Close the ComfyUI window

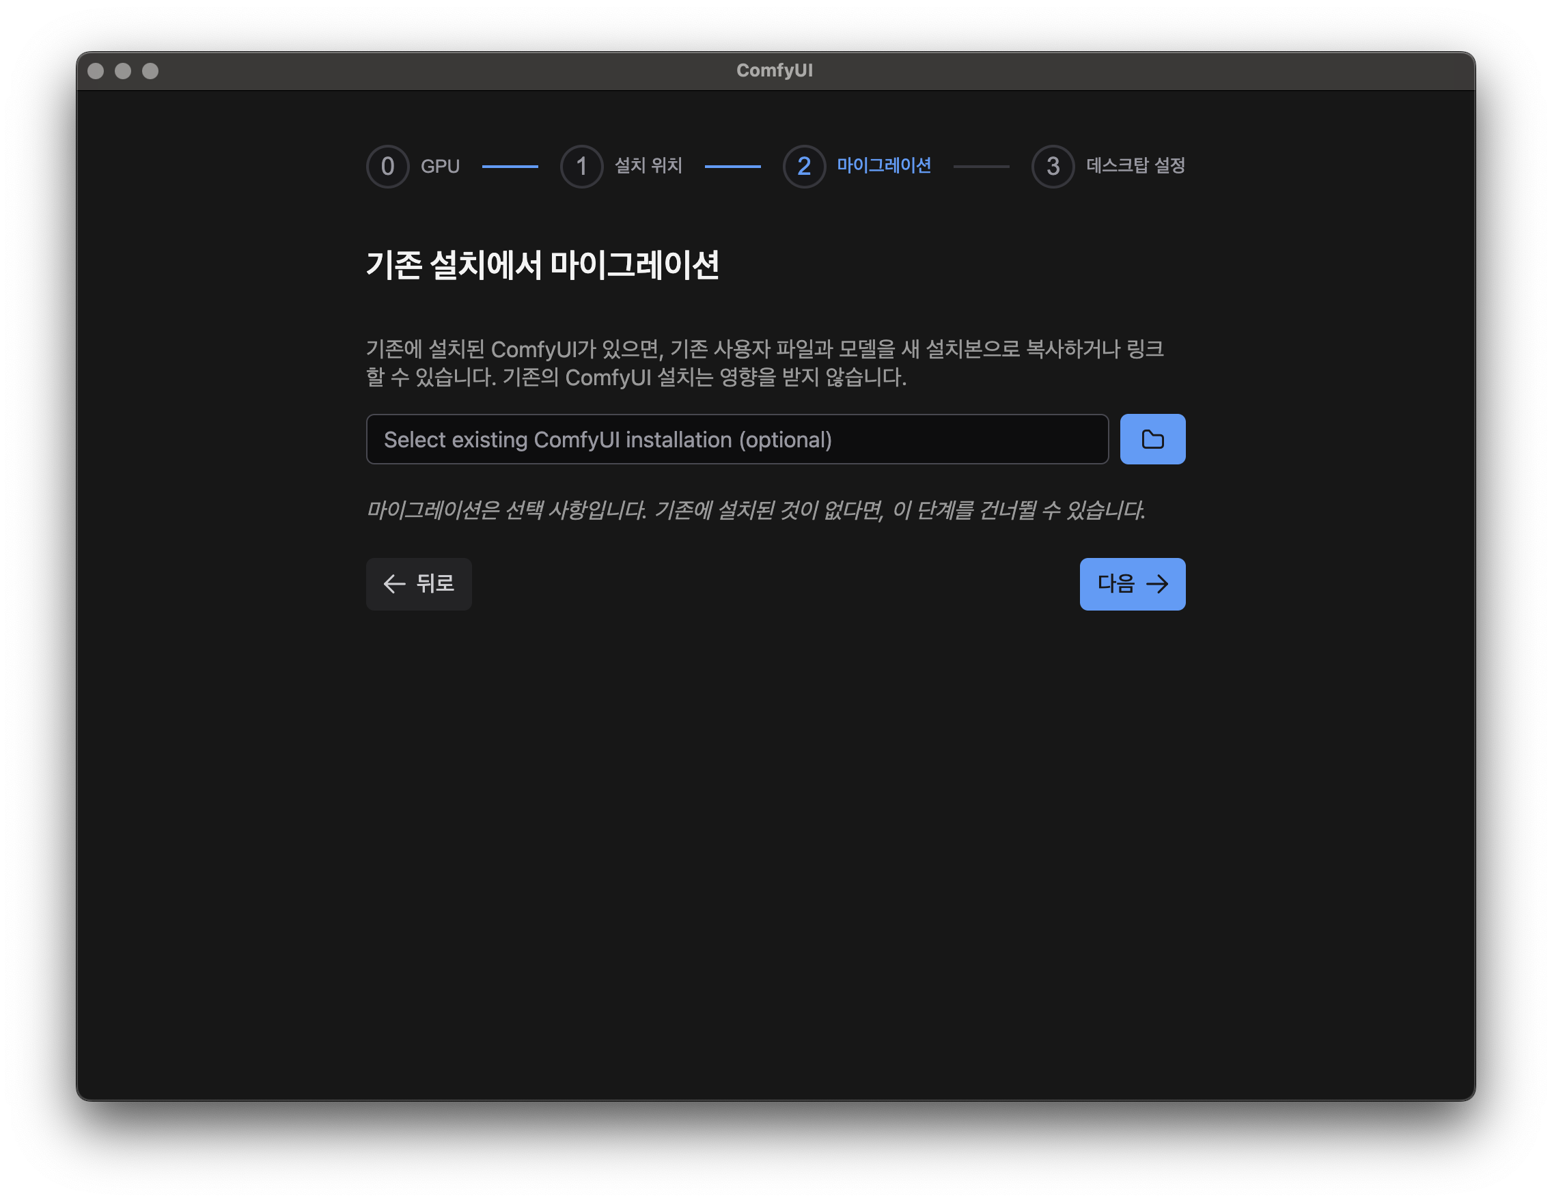[x=96, y=71]
